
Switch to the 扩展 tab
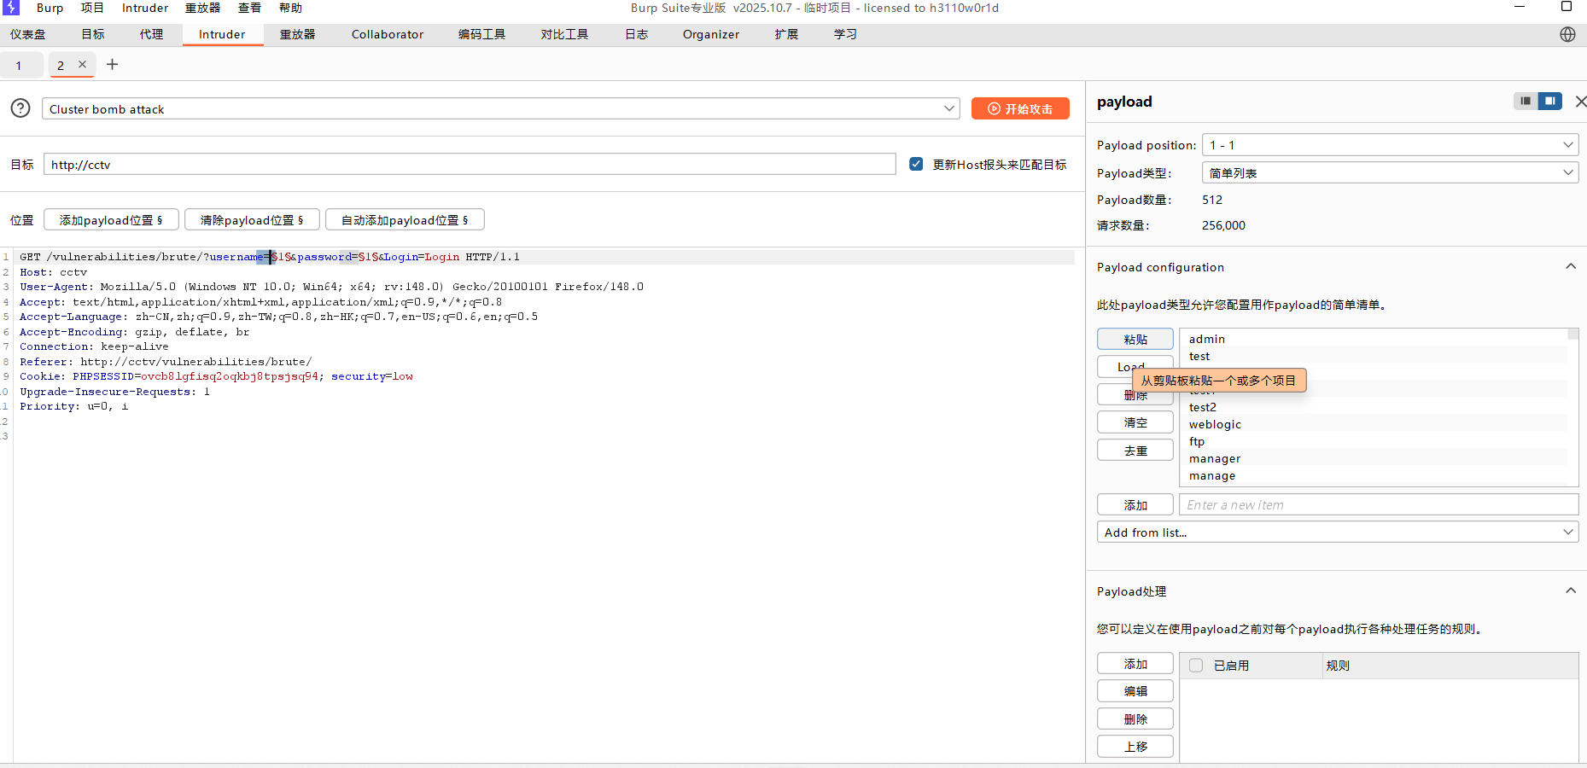pyautogui.click(x=786, y=34)
